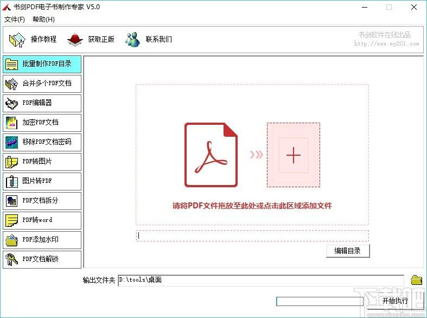Click the 获取正版 toolbar icon
This screenshot has height=318, width=427.
(x=75, y=40)
